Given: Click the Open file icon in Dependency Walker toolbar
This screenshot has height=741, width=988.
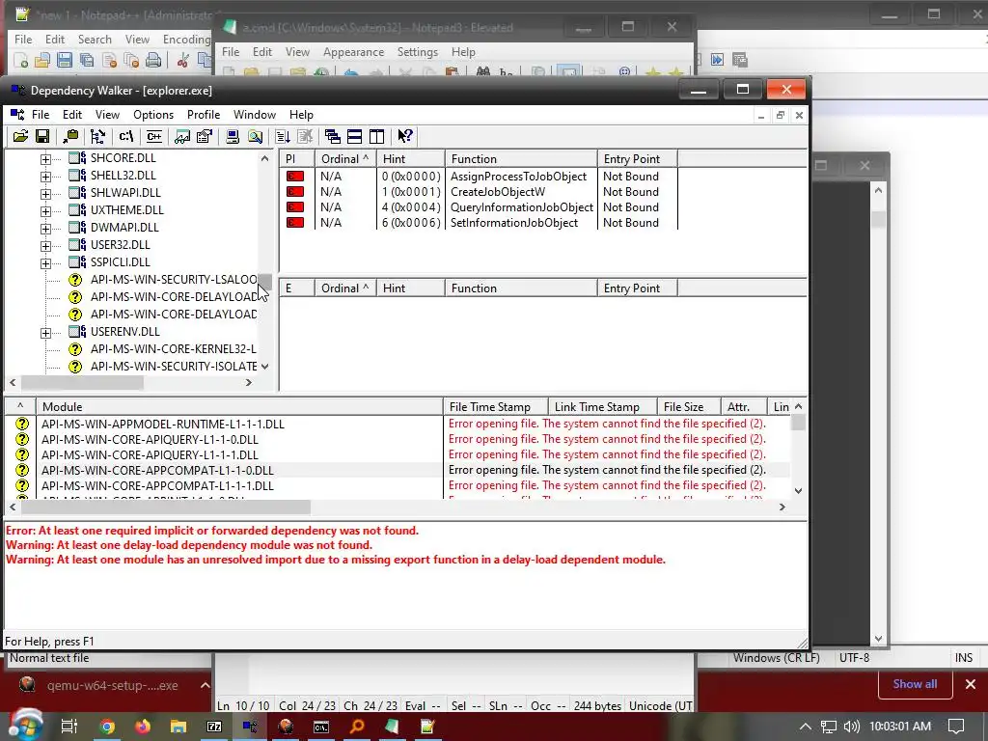Looking at the screenshot, I should [20, 136].
